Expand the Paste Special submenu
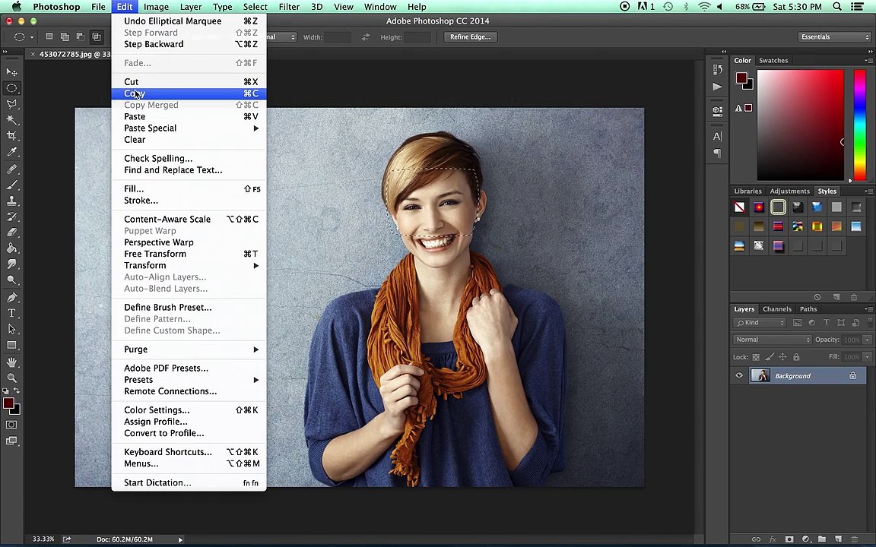Image resolution: width=876 pixels, height=547 pixels. pyautogui.click(x=189, y=128)
